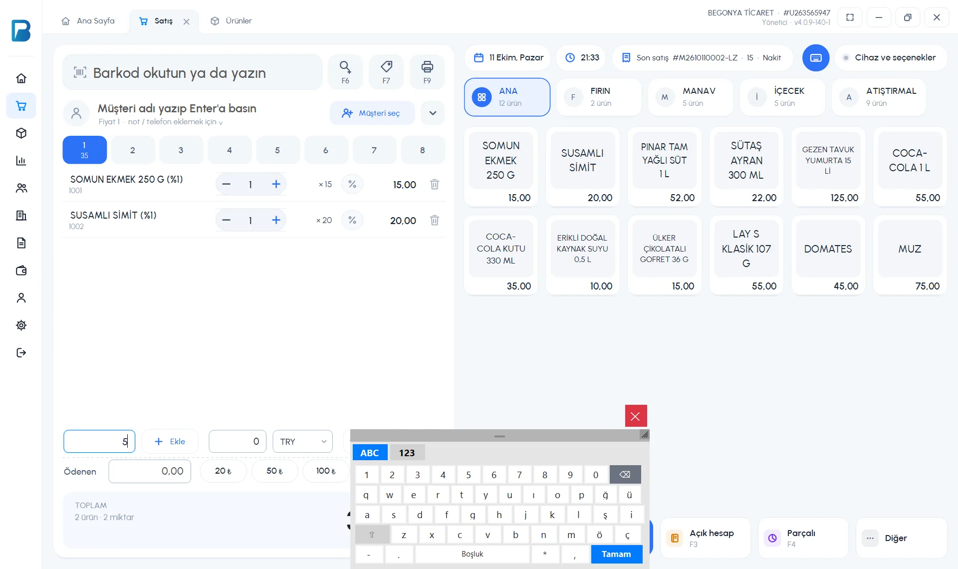Viewport: 958px width, 569px height.
Task: Choose the 50 ₺ quick payment button
Action: coord(274,471)
